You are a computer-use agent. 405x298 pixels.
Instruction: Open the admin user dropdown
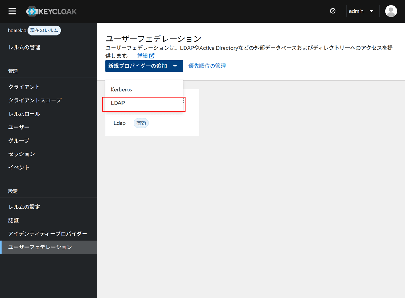point(362,11)
